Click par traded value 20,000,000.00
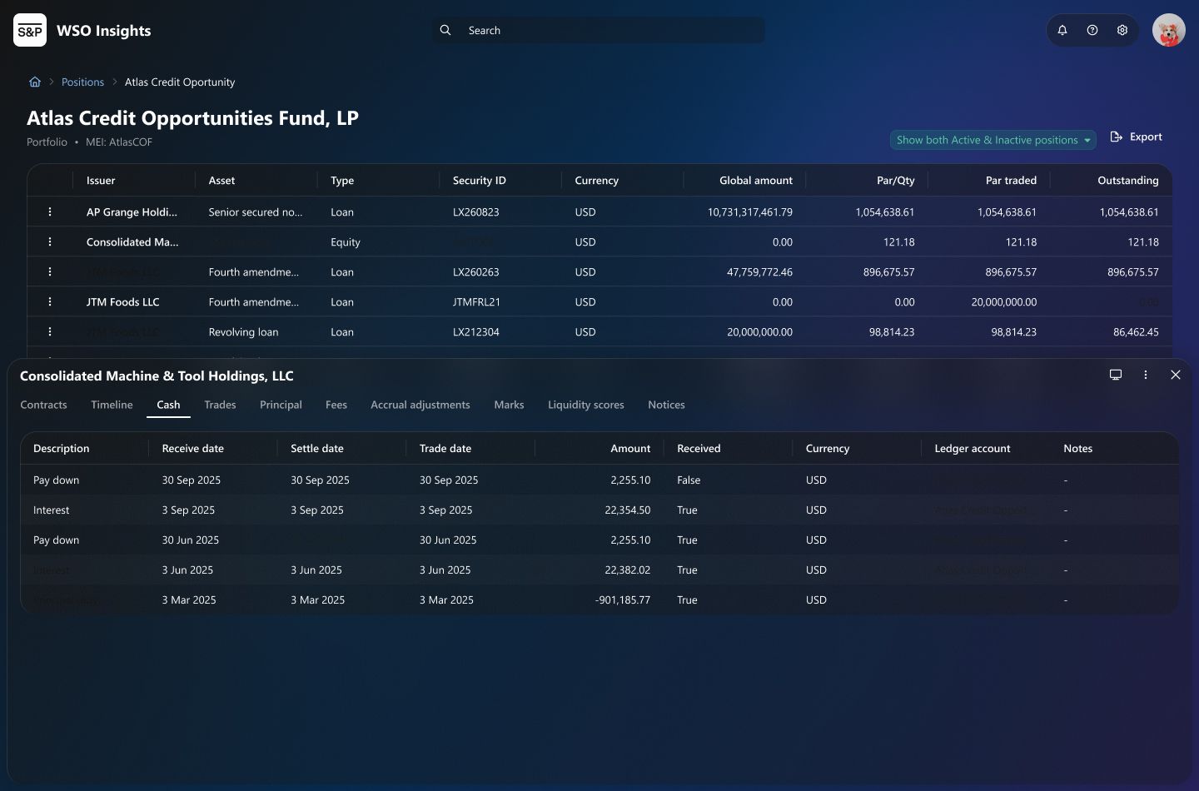Viewport: 1199px width, 791px height. (1004, 301)
